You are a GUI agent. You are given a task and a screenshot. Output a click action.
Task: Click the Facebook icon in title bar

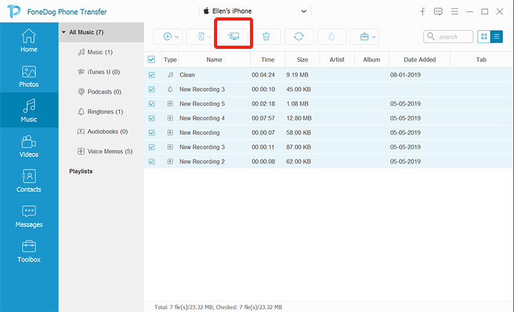coord(423,12)
